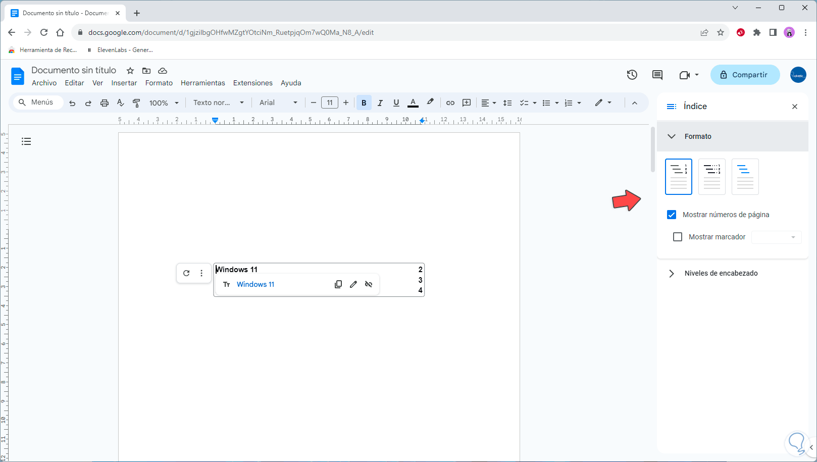Screen dimensions: 817x462
Task: Open the Arial font dropdown
Action: [x=279, y=103]
